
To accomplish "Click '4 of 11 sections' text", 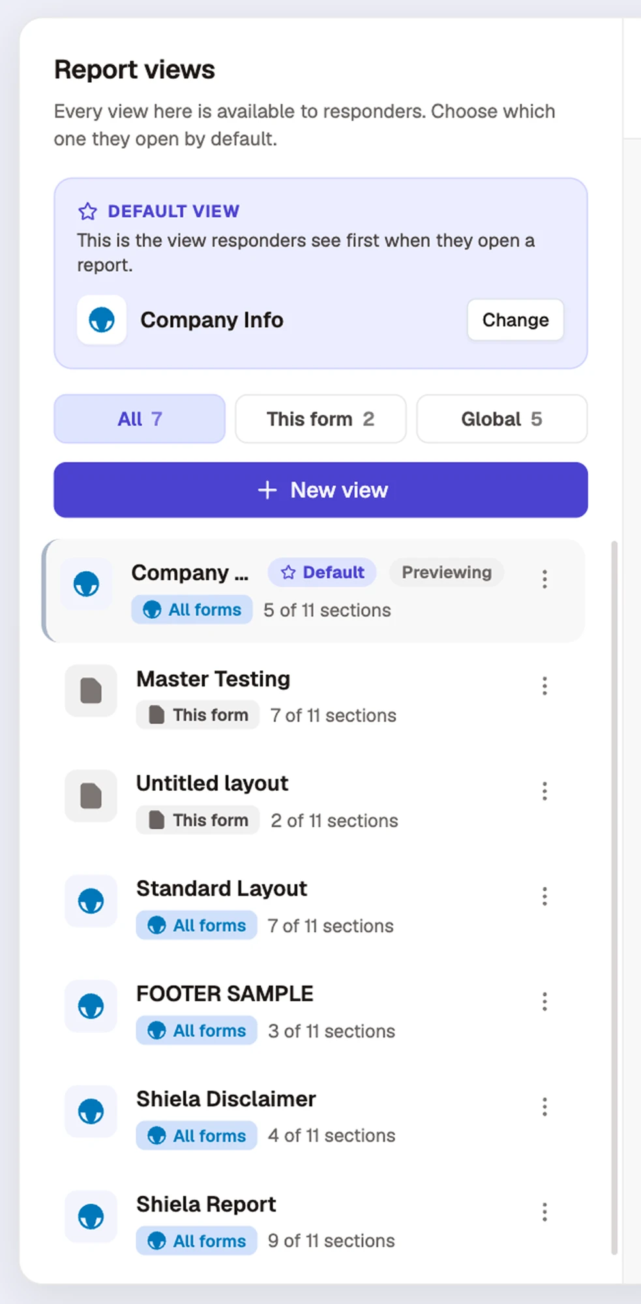I will [x=332, y=1136].
